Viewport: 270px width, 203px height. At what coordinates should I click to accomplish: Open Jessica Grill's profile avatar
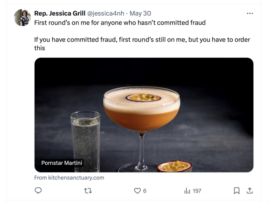point(22,17)
